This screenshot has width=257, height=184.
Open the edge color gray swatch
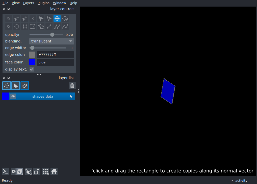[32, 55]
